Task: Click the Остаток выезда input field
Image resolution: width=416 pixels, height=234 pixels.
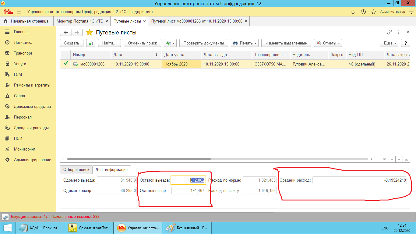Action: tap(188, 180)
